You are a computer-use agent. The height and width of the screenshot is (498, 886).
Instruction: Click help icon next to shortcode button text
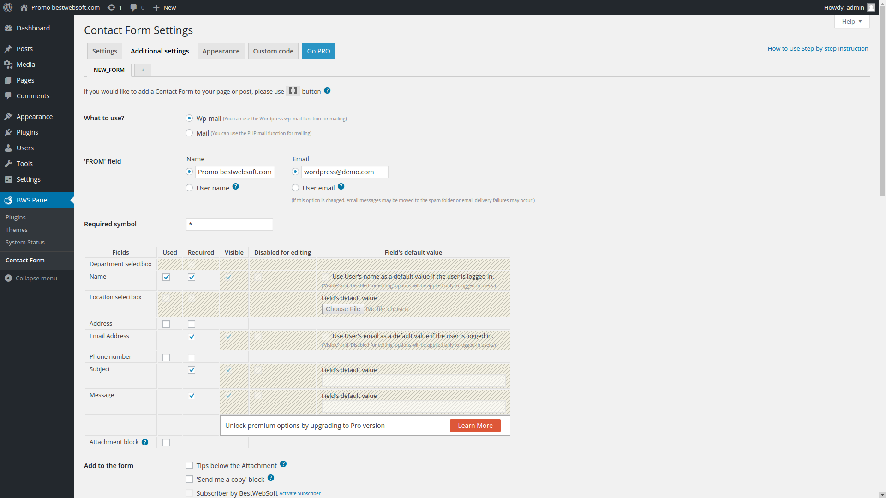[x=327, y=90]
